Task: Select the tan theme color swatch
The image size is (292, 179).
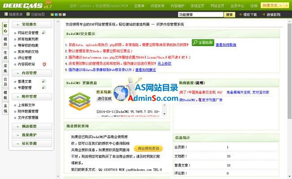Action: tap(60, 14)
